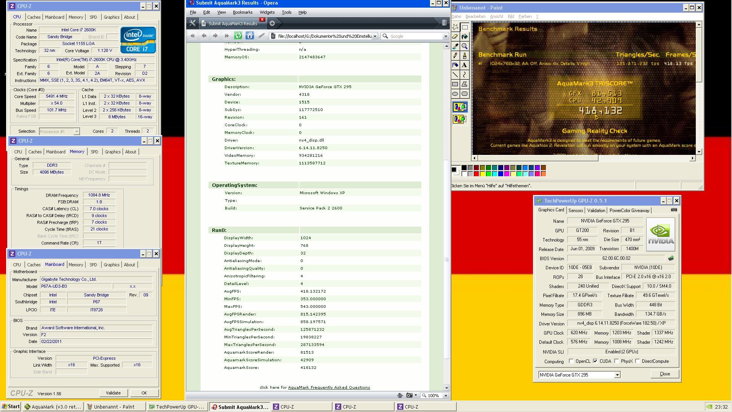Toggle the DirectCompute checkbox in GPU-Z
Viewport: 732px width, 412px height.
tap(637, 361)
